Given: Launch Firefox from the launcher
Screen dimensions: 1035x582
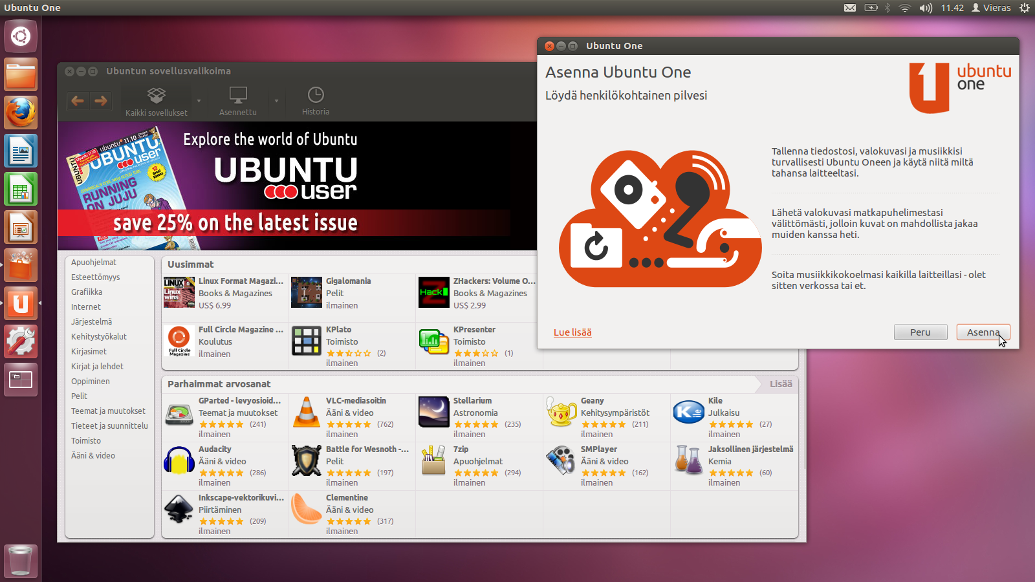Looking at the screenshot, I should [21, 113].
